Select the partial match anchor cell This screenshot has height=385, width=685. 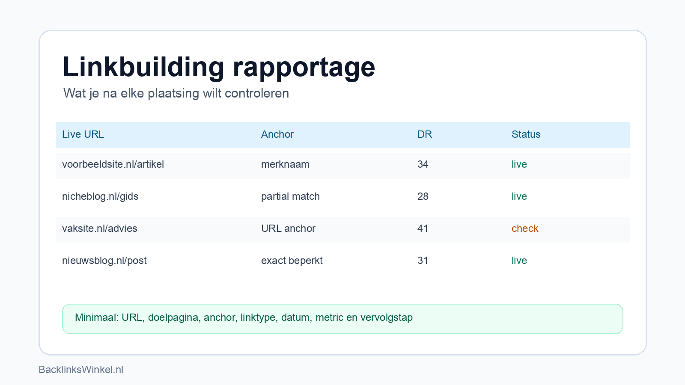[x=290, y=196]
